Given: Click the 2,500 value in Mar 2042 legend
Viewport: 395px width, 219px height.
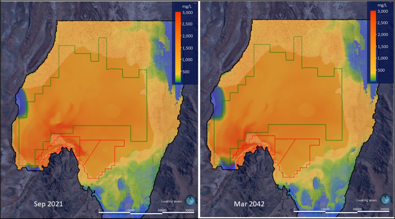Looking at the screenshot, I should click(x=383, y=23).
